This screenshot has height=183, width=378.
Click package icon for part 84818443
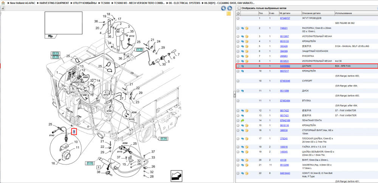pos(246,173)
